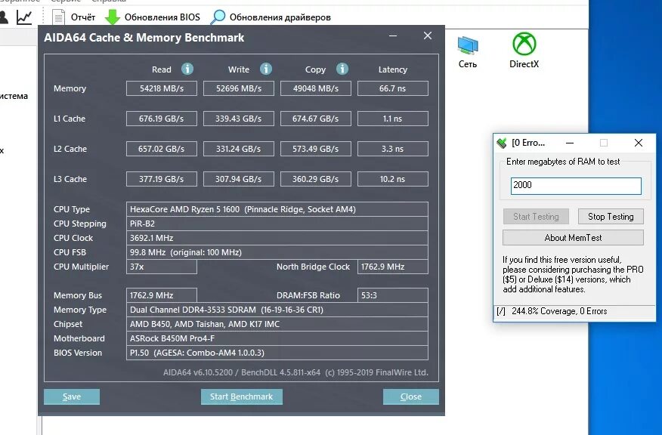Click CPU Type HexaCore AMD Ryzen 5 1600 field
This screenshot has width=662, height=435.
click(277, 209)
